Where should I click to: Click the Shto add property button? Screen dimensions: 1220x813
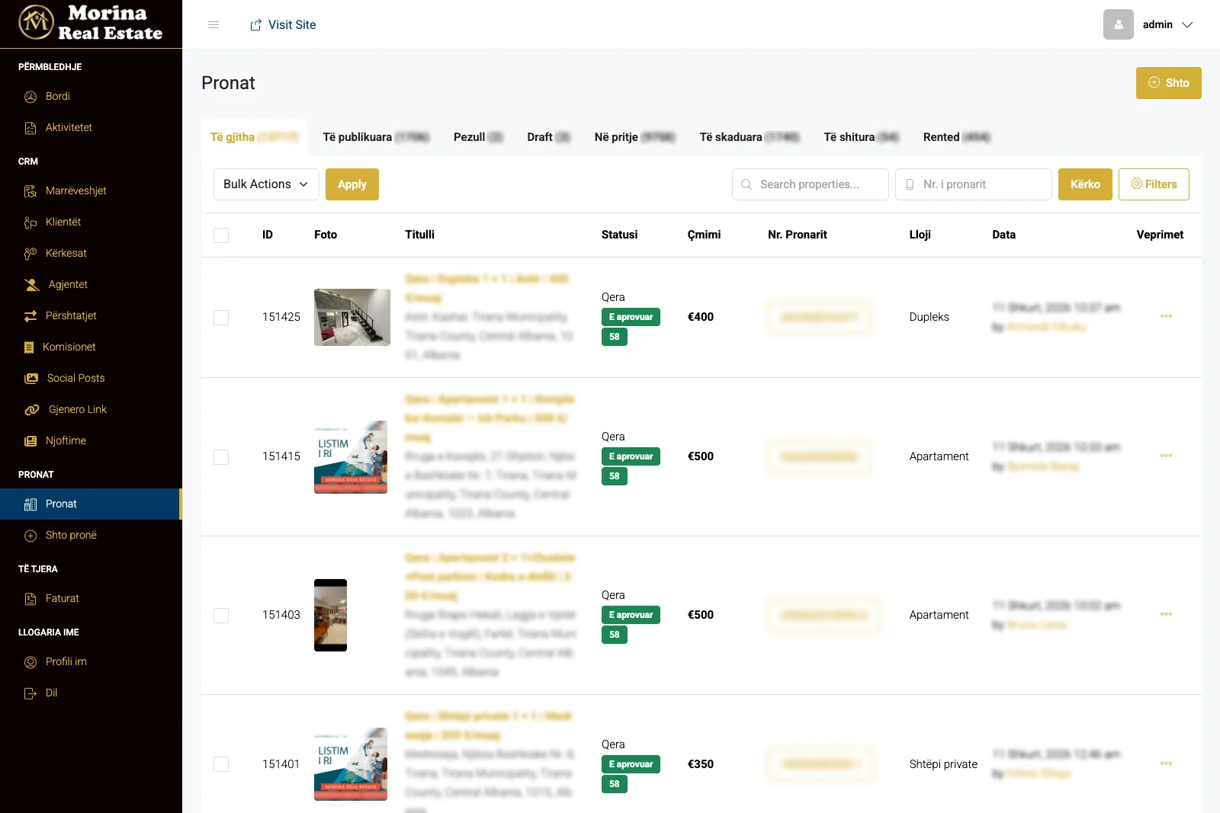(x=1168, y=83)
